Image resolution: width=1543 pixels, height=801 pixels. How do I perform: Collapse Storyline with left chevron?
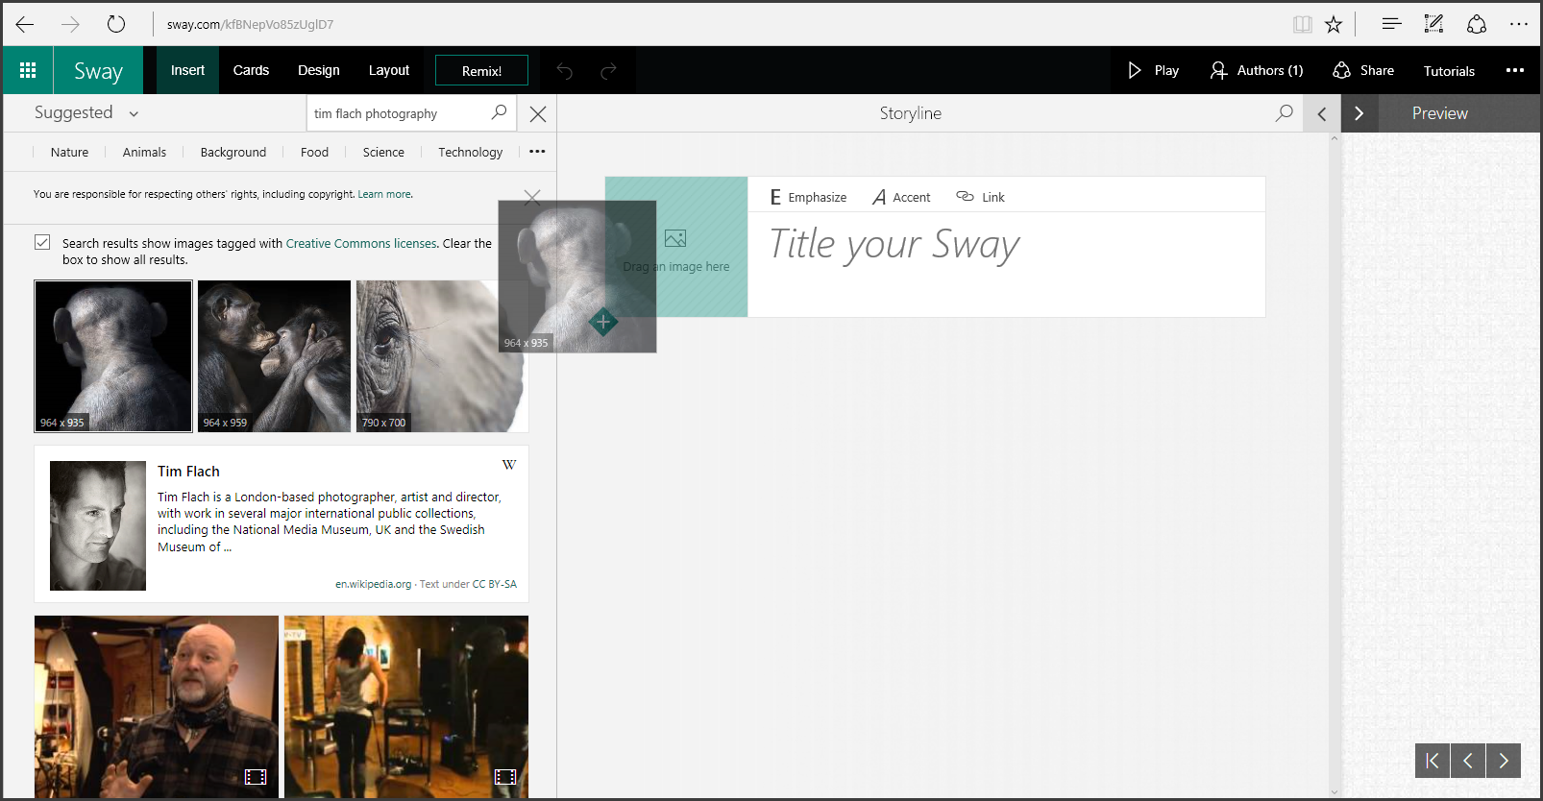[x=1322, y=113]
